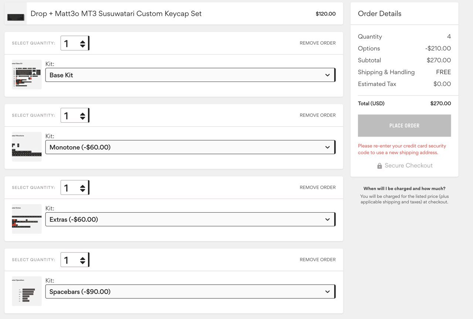Click the Secure Checkout lock icon
The width and height of the screenshot is (473, 319).
[x=380, y=166]
